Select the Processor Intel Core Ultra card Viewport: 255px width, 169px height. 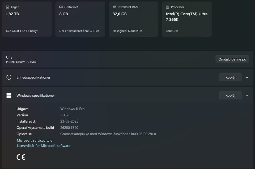coord(187,19)
